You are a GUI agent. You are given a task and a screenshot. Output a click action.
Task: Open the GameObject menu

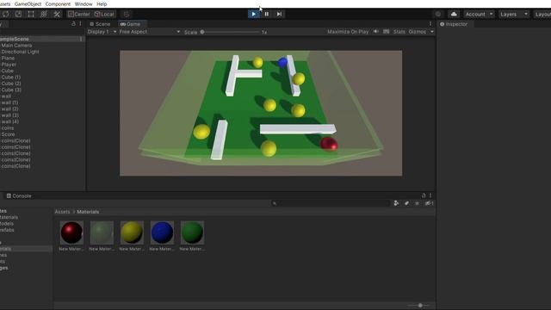click(x=28, y=3)
